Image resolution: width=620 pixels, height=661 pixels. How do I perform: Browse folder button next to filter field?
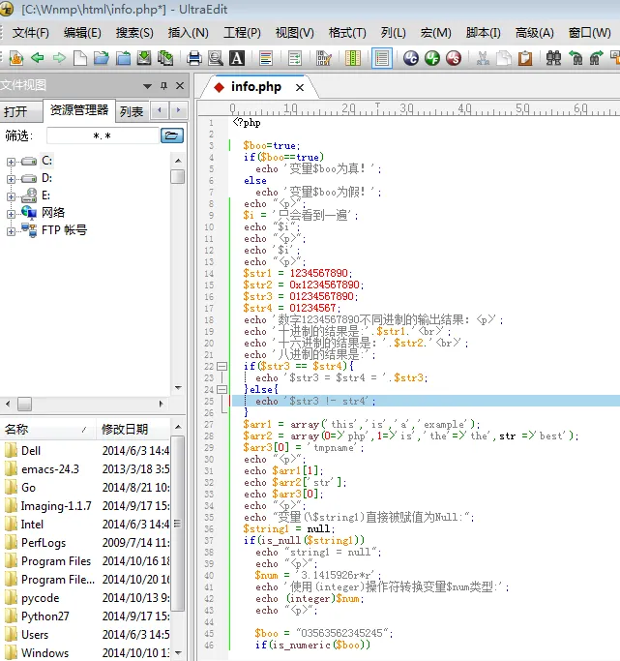click(172, 135)
